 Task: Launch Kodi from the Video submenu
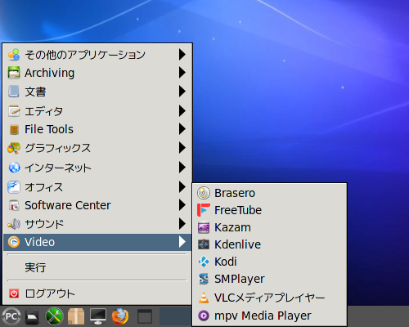[x=269, y=262]
